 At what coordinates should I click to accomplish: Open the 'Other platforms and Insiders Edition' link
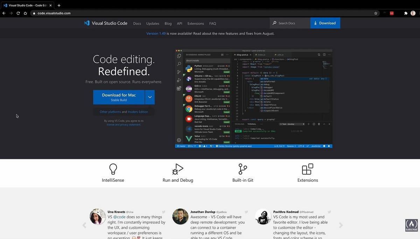click(x=124, y=112)
